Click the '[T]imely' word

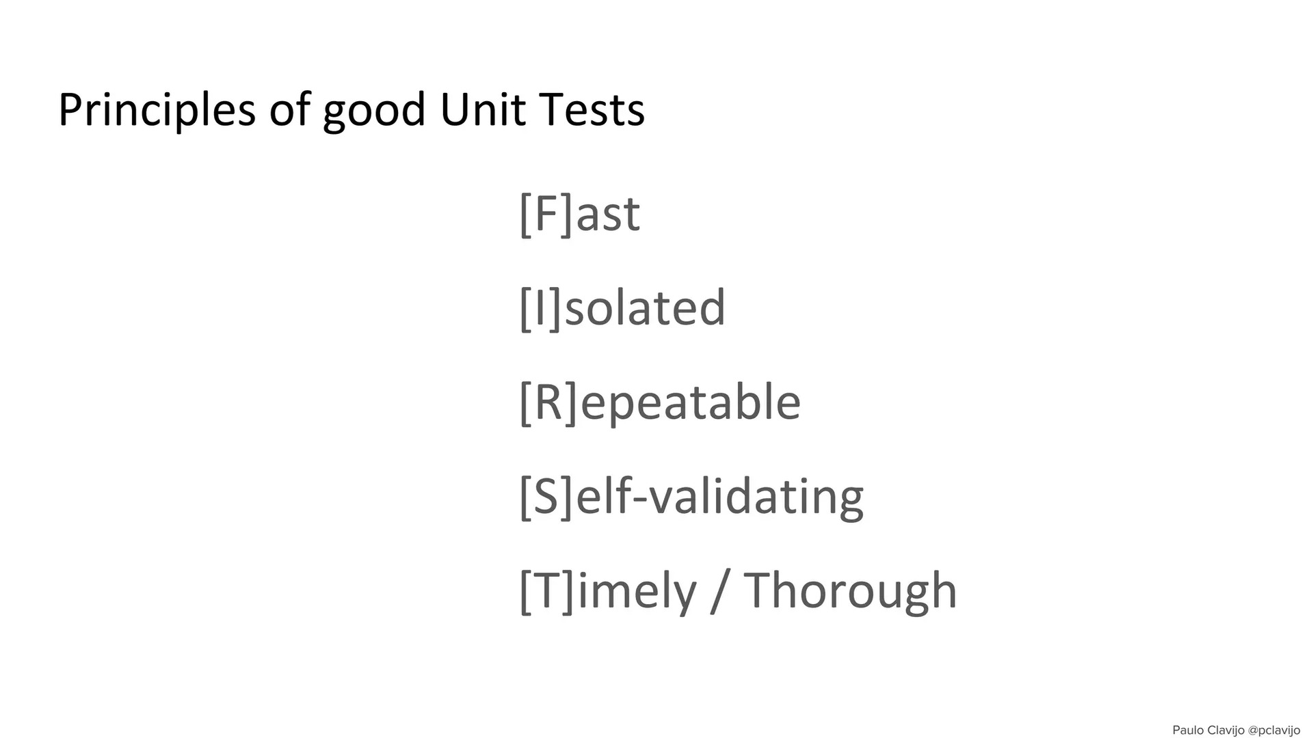click(607, 591)
